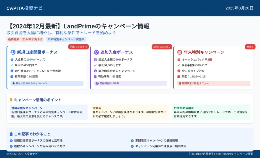The width and height of the screenshot is (260, 158).
Task: Click the checkmark icon beside 最大30,000円まで
Action: tap(95, 65)
